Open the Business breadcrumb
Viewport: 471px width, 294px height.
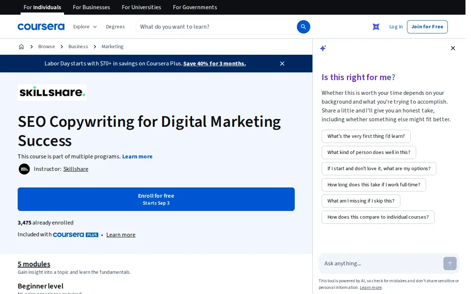(x=78, y=47)
